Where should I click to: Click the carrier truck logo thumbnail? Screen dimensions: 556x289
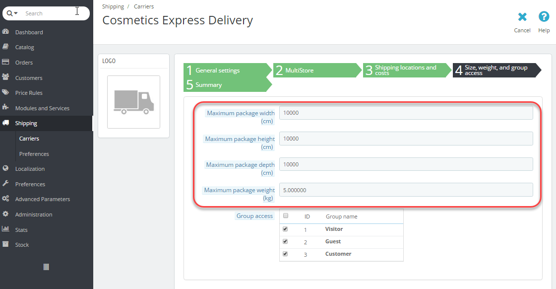(134, 102)
